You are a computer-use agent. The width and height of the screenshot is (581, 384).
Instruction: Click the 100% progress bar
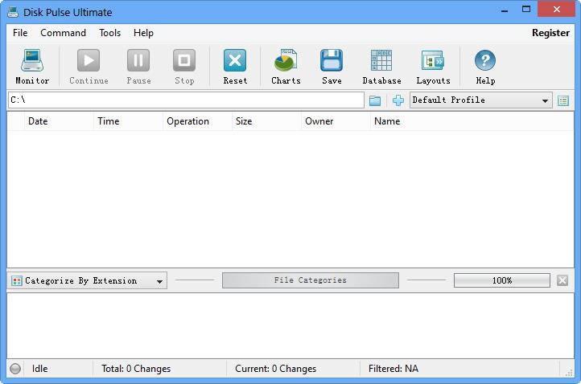click(501, 280)
